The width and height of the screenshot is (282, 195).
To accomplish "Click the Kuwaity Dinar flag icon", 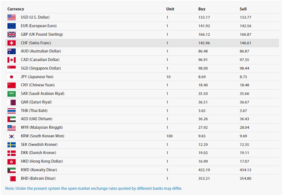I will (x=11, y=170).
